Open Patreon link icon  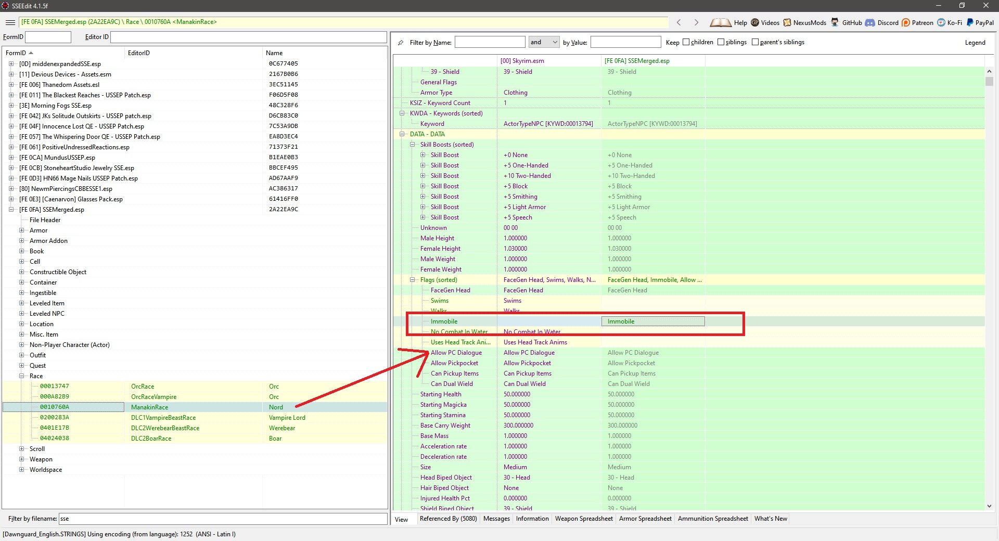tap(906, 22)
